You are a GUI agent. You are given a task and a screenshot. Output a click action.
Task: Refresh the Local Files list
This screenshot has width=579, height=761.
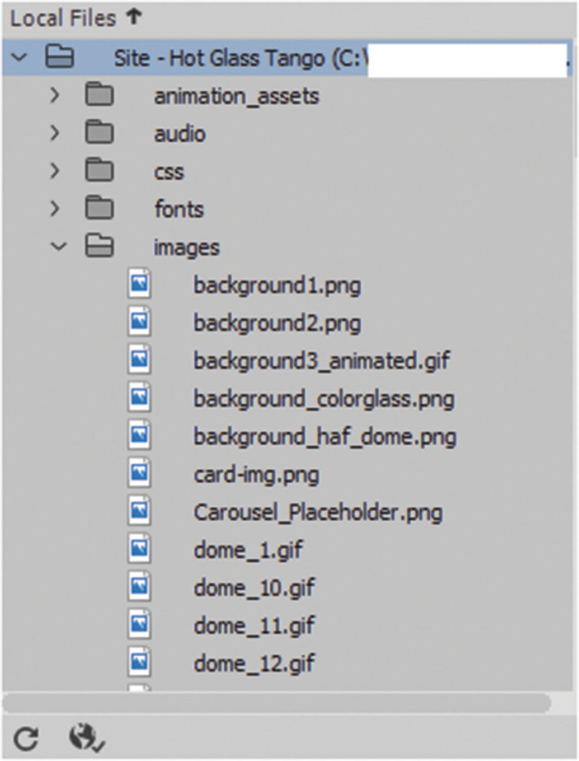pyautogui.click(x=27, y=737)
